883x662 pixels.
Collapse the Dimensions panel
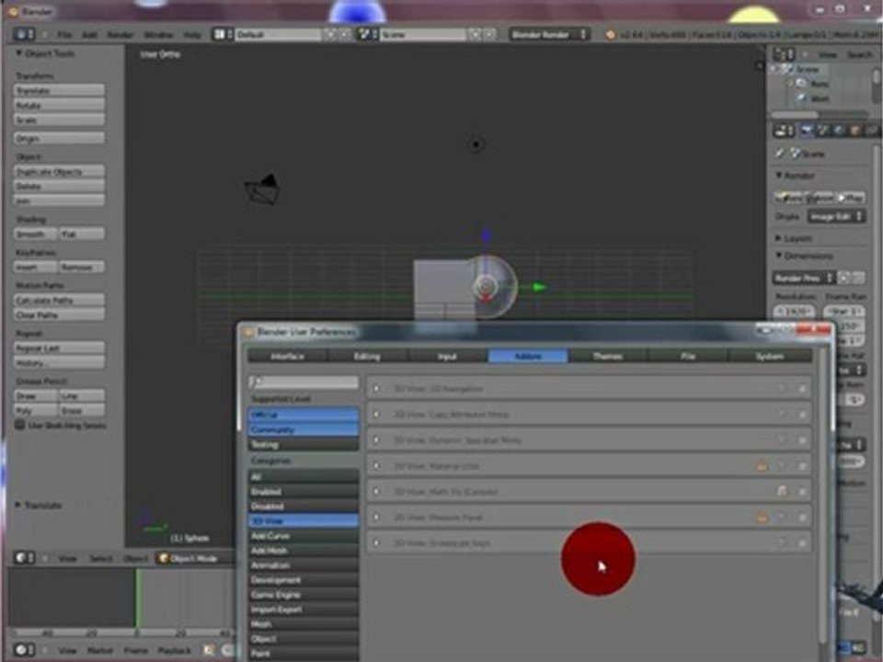[x=778, y=256]
